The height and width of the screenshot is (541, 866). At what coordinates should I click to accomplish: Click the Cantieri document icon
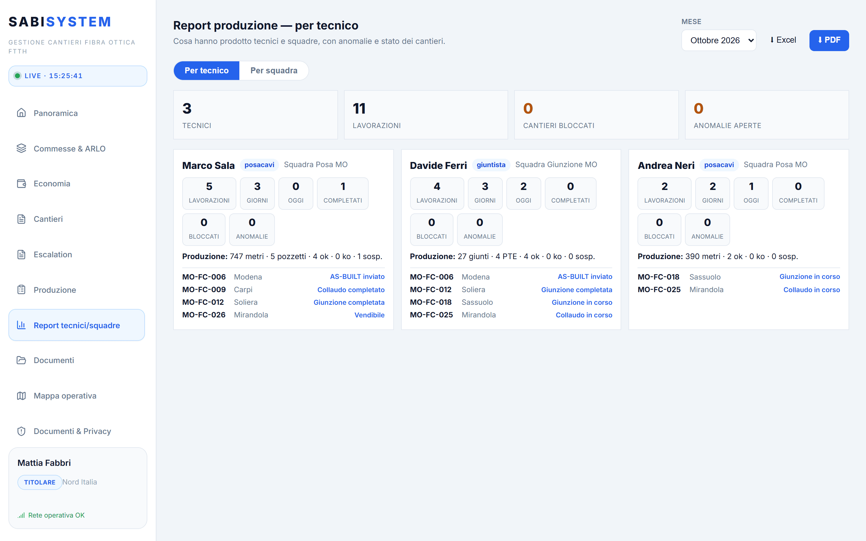(x=21, y=219)
